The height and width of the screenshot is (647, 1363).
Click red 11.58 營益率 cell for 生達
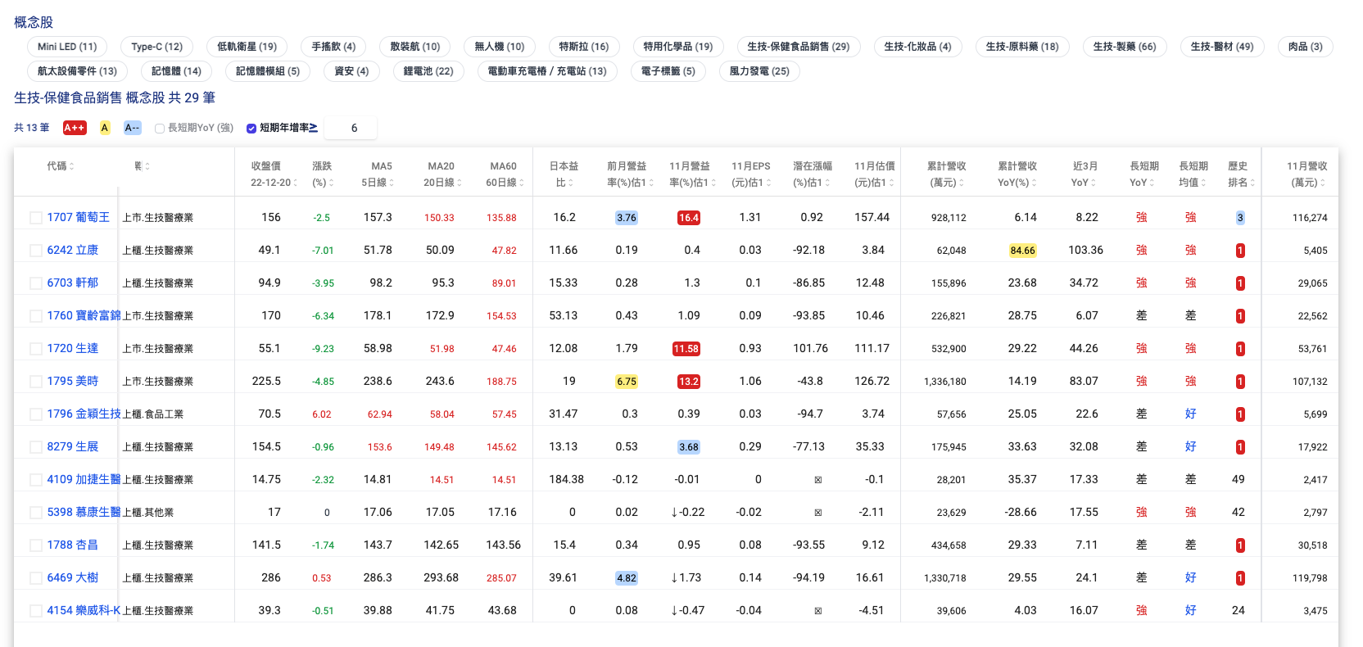[686, 349]
